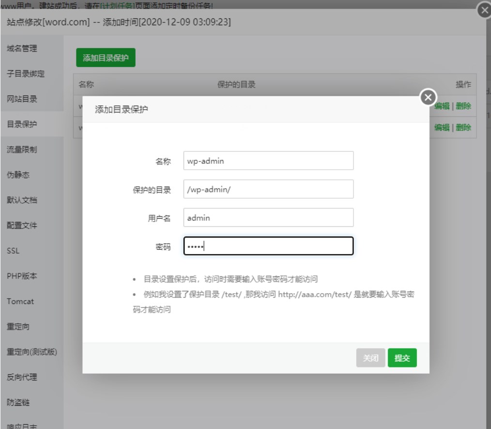This screenshot has width=491, height=429.
Task: Click the 提交 submit button
Action: point(402,358)
